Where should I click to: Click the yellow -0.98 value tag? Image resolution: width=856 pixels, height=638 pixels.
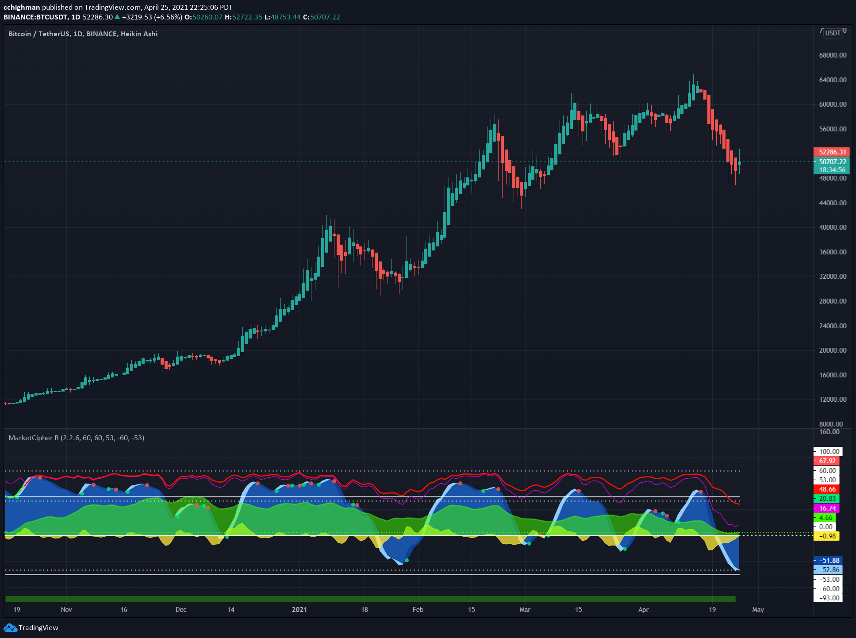tap(826, 536)
